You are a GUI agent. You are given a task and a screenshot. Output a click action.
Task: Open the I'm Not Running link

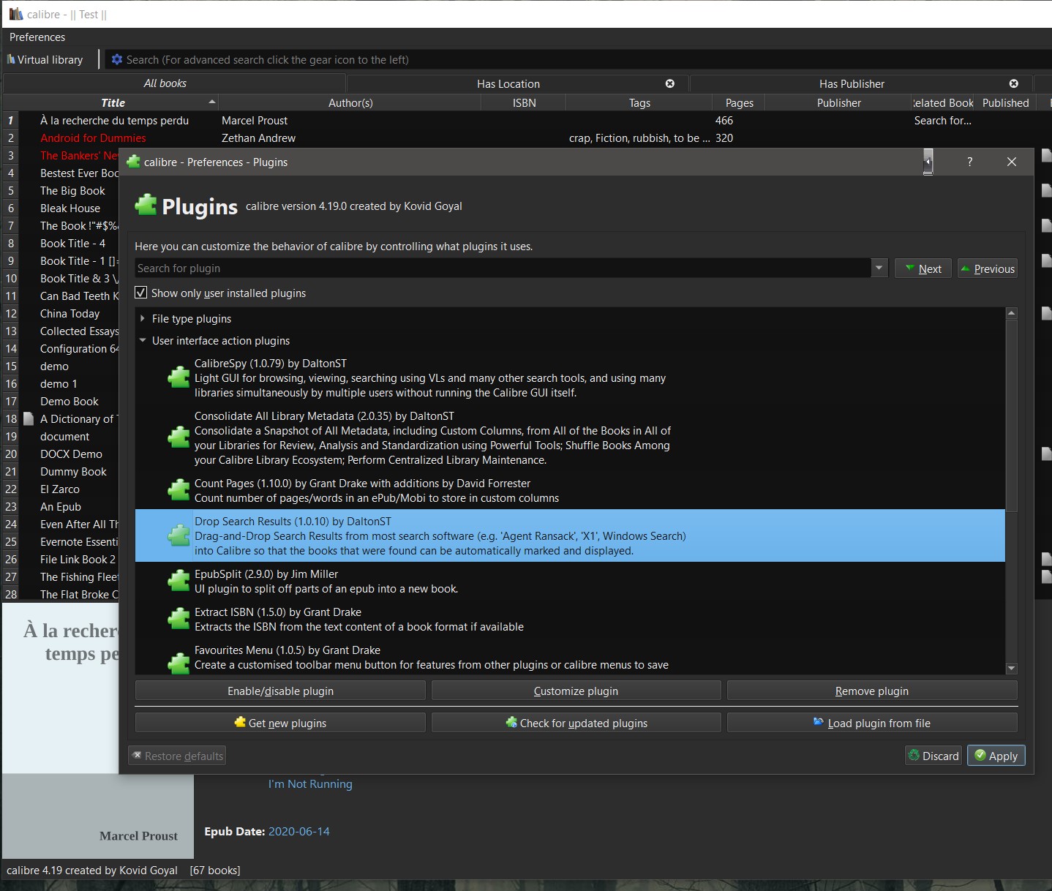point(310,783)
